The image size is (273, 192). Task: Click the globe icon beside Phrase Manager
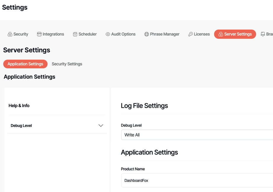click(x=147, y=34)
